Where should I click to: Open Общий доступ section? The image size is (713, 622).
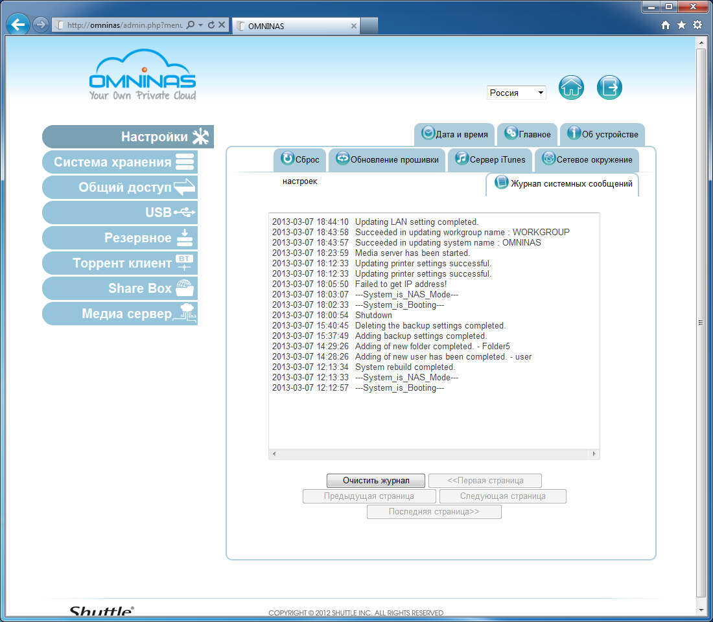point(120,187)
